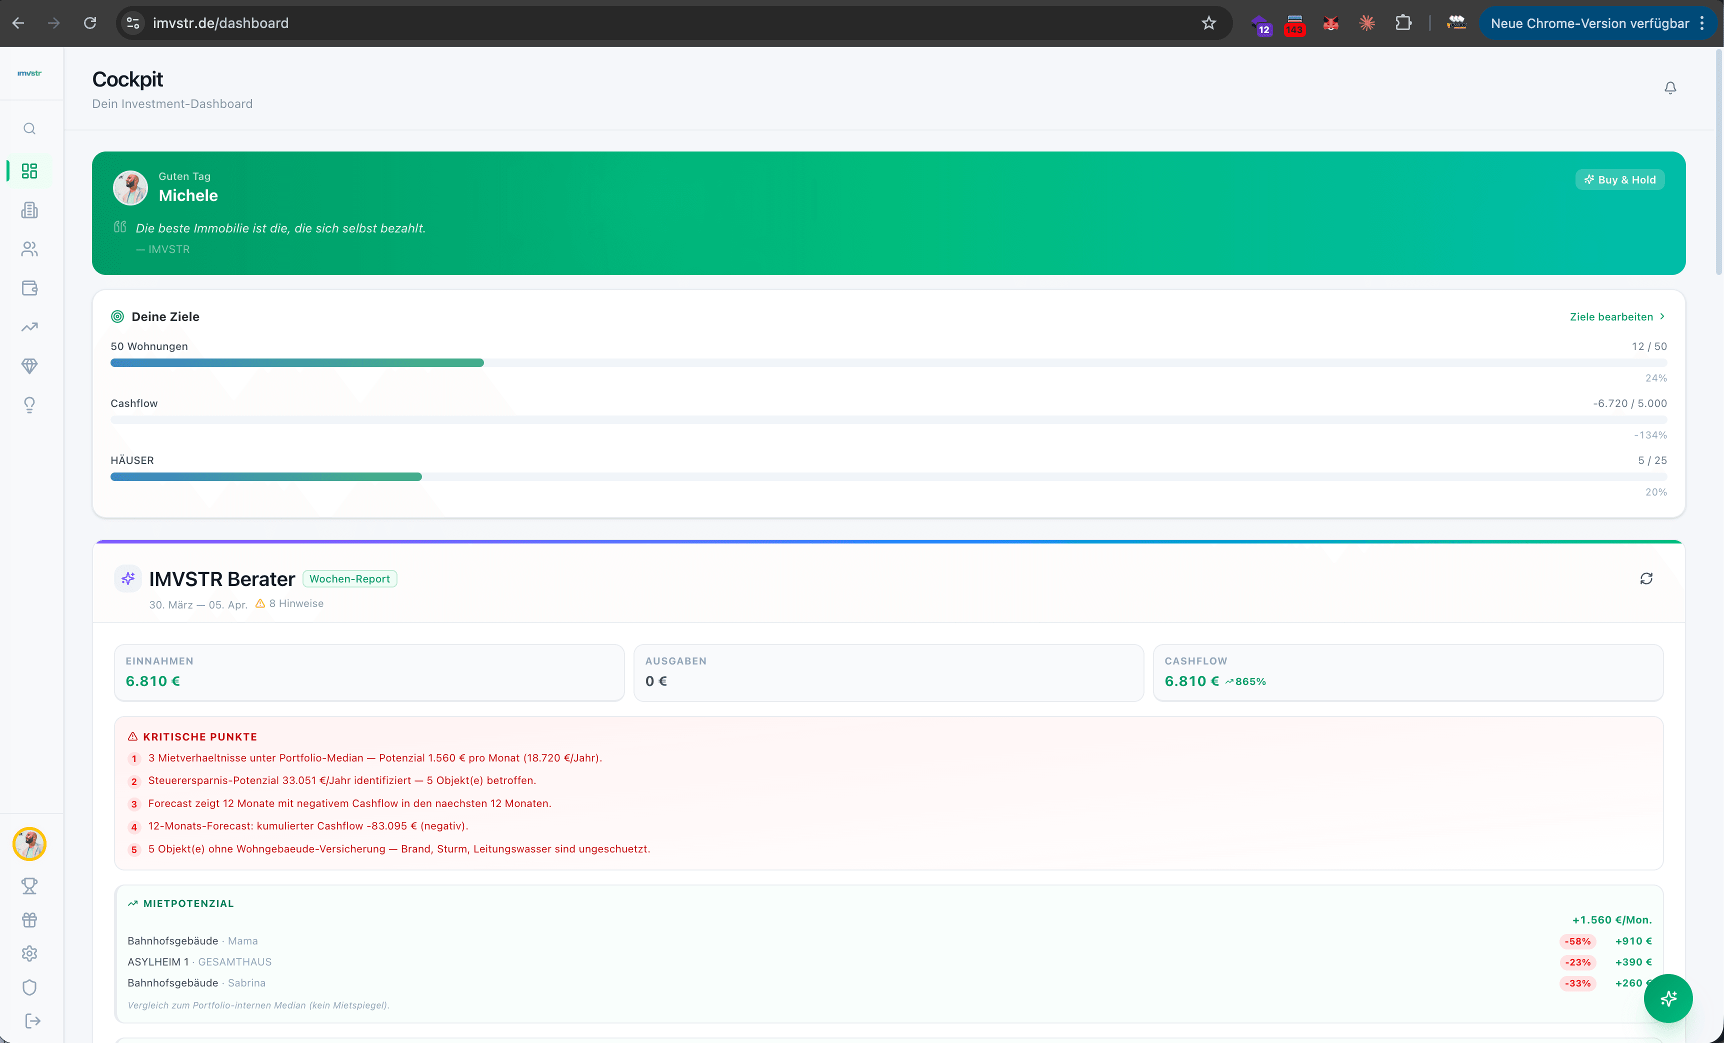
Task: Click the target icon beside Deine Ziele
Action: coord(117,317)
